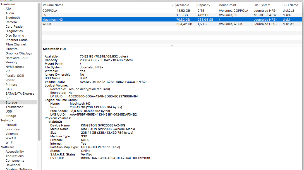Open Hardware RAID section
Image resolution: width=304 pixels, height=170 pixels.
pyautogui.click(x=16, y=58)
